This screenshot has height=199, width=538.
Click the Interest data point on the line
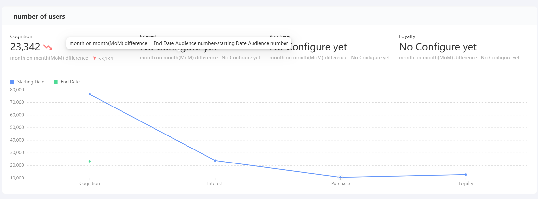pyautogui.click(x=215, y=161)
